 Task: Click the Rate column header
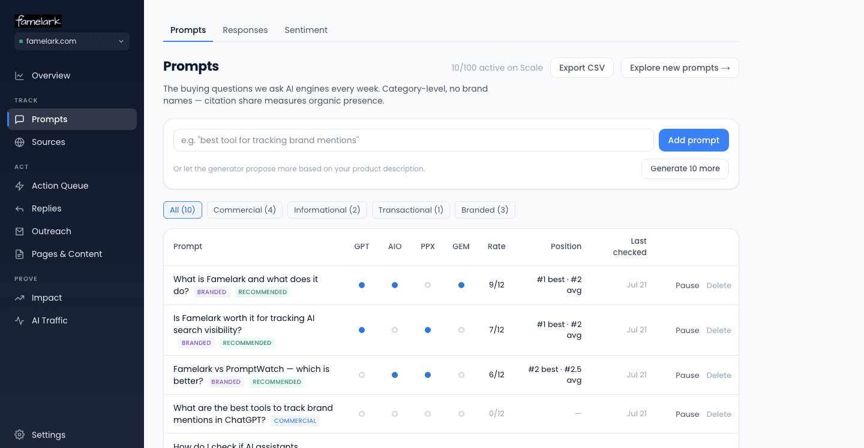(x=496, y=246)
